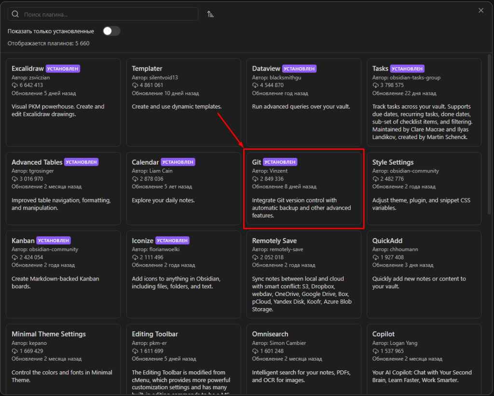Click the installed badge on Tasks
This screenshot has height=396, width=494.
407,69
